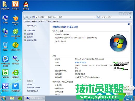The height and width of the screenshot is (101, 135).
Task: Open the 宽带连接 desktop icon
Action: [16, 60]
